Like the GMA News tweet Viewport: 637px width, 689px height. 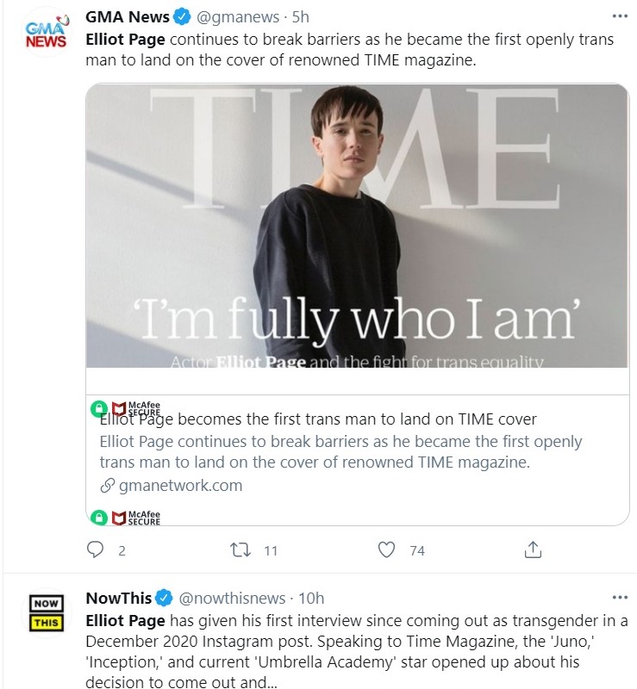387,549
